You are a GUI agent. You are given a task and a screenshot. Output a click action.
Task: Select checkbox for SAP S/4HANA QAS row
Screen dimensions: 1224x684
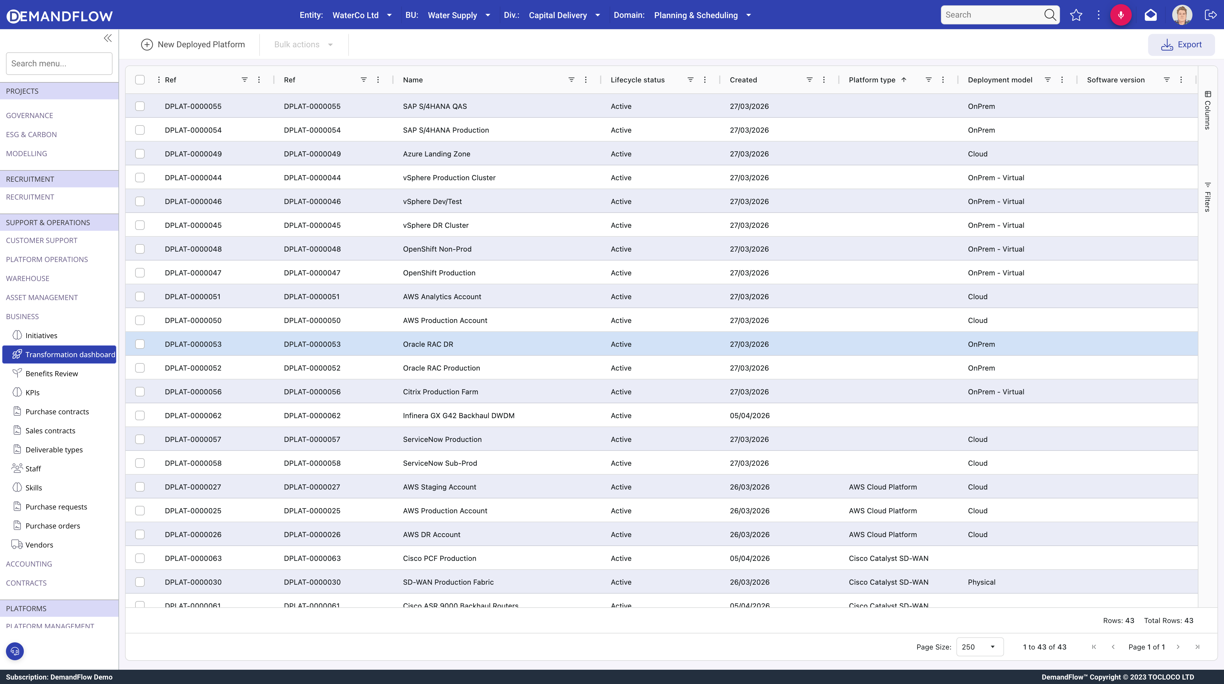pos(140,106)
